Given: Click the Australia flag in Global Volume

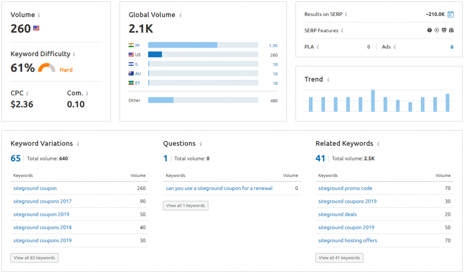Looking at the screenshot, I should (131, 73).
